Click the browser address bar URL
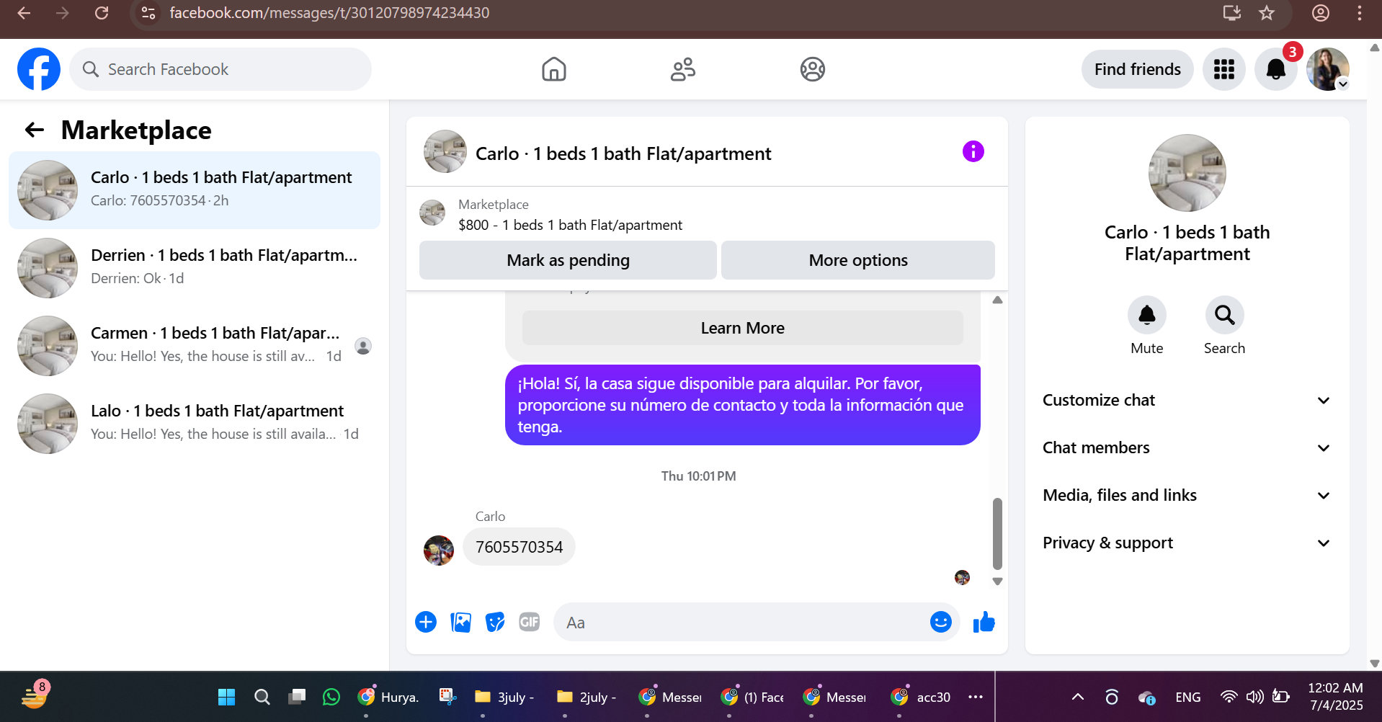 tap(329, 13)
